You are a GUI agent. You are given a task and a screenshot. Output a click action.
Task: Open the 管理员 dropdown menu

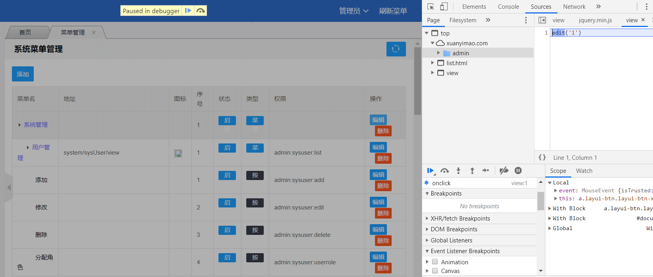354,11
